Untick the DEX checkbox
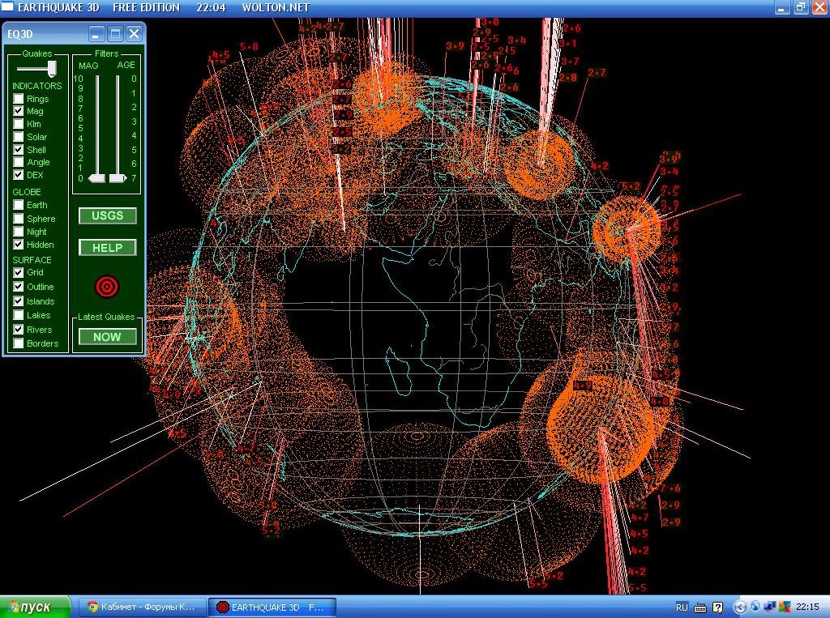The image size is (830, 618). [19, 175]
